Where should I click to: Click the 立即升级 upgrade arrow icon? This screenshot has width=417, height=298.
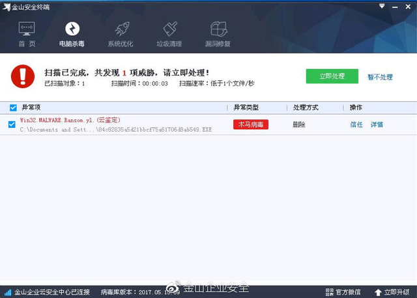[x=378, y=293]
